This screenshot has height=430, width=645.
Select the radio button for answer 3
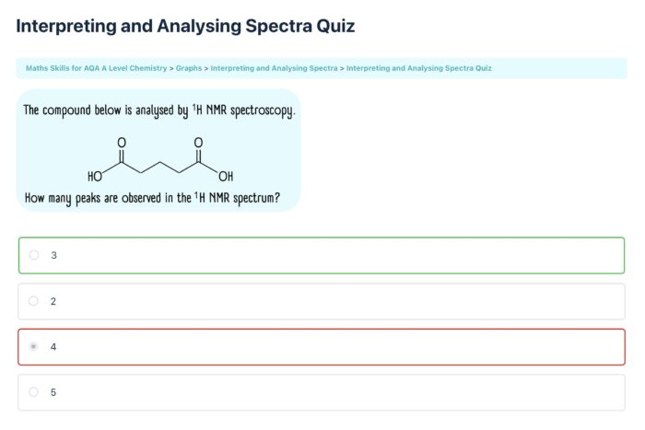pos(34,255)
